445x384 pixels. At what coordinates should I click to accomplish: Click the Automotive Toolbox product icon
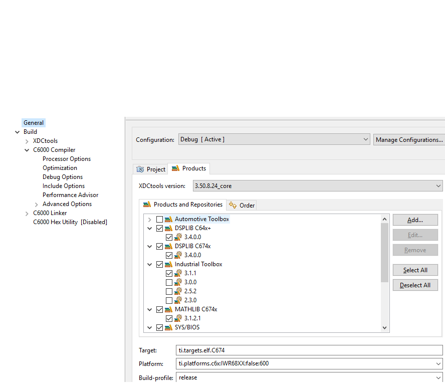pos(168,219)
